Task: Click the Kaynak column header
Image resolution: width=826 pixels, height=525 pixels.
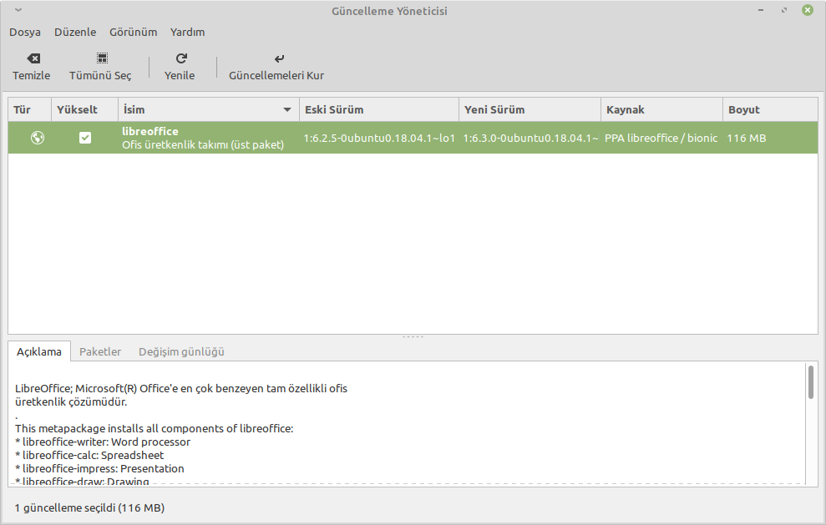Action: point(661,109)
